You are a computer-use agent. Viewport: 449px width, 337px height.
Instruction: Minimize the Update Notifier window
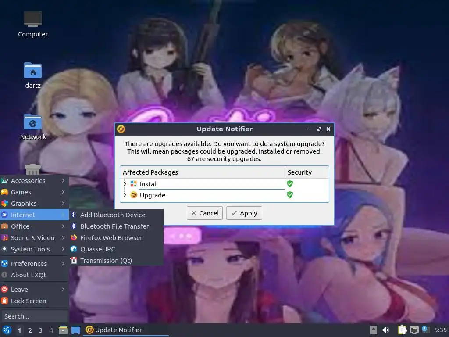(x=310, y=129)
